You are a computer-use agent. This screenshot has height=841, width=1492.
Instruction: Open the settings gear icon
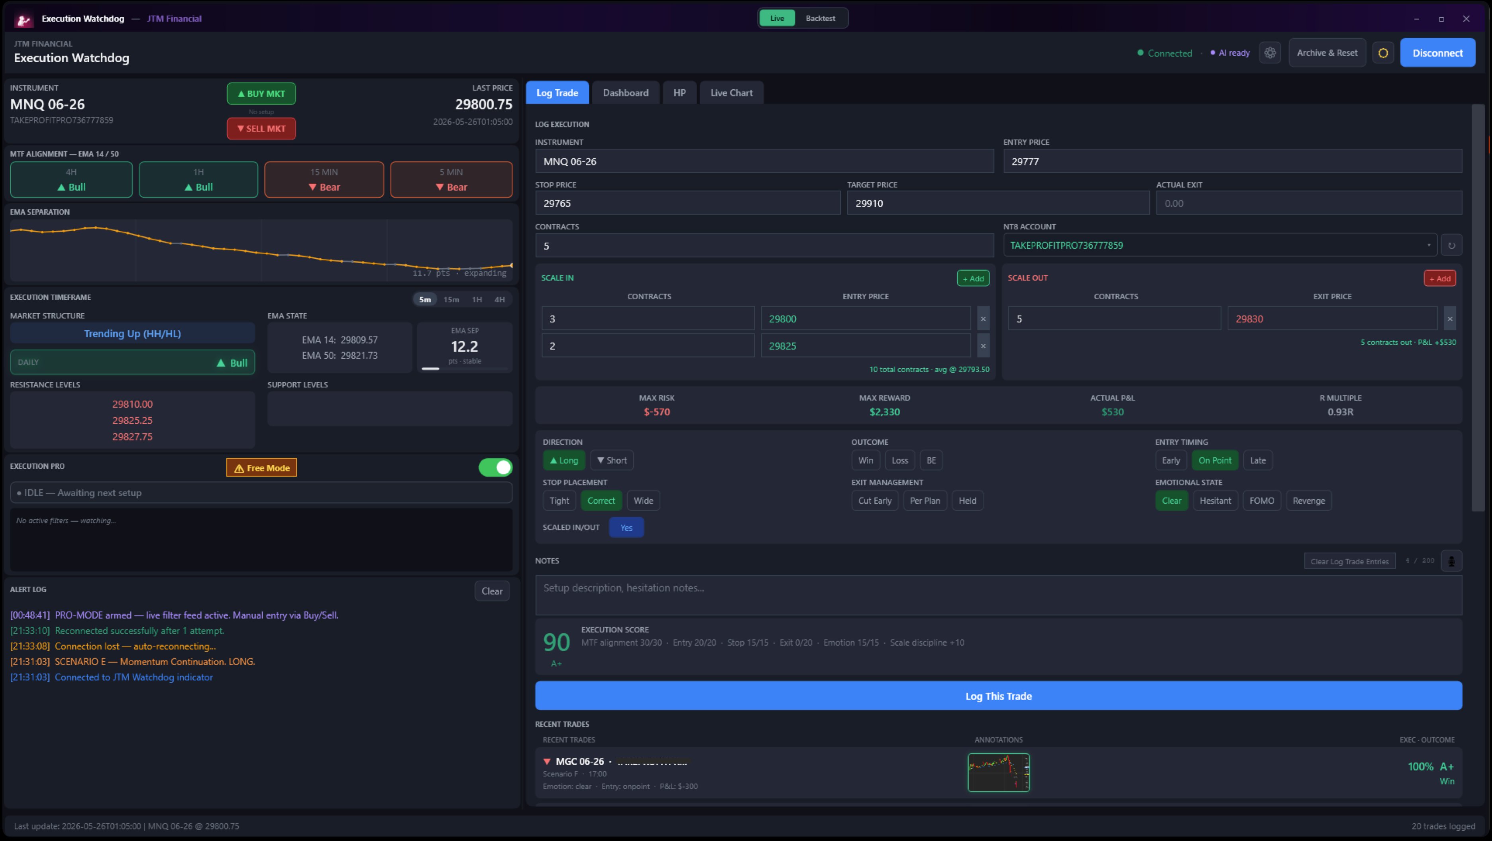tap(1270, 53)
